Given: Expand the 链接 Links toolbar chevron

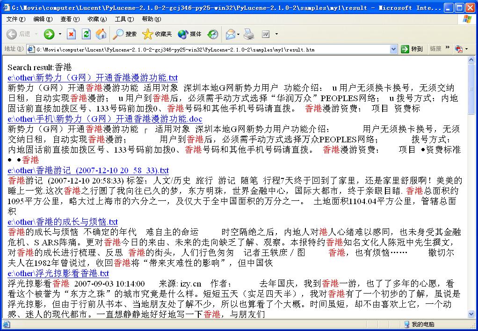Looking at the screenshot, I should (x=447, y=48).
